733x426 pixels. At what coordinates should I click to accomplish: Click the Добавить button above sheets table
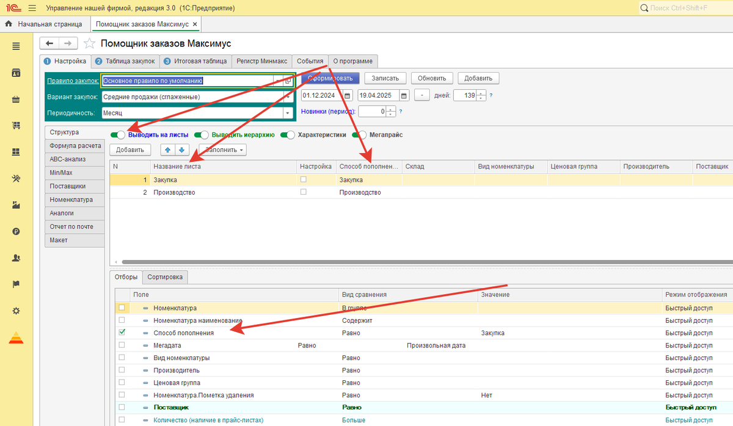(129, 150)
